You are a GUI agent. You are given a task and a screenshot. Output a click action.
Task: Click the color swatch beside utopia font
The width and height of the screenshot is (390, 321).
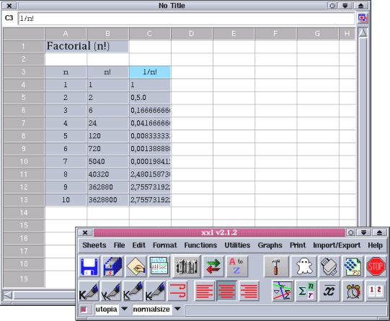point(84,309)
